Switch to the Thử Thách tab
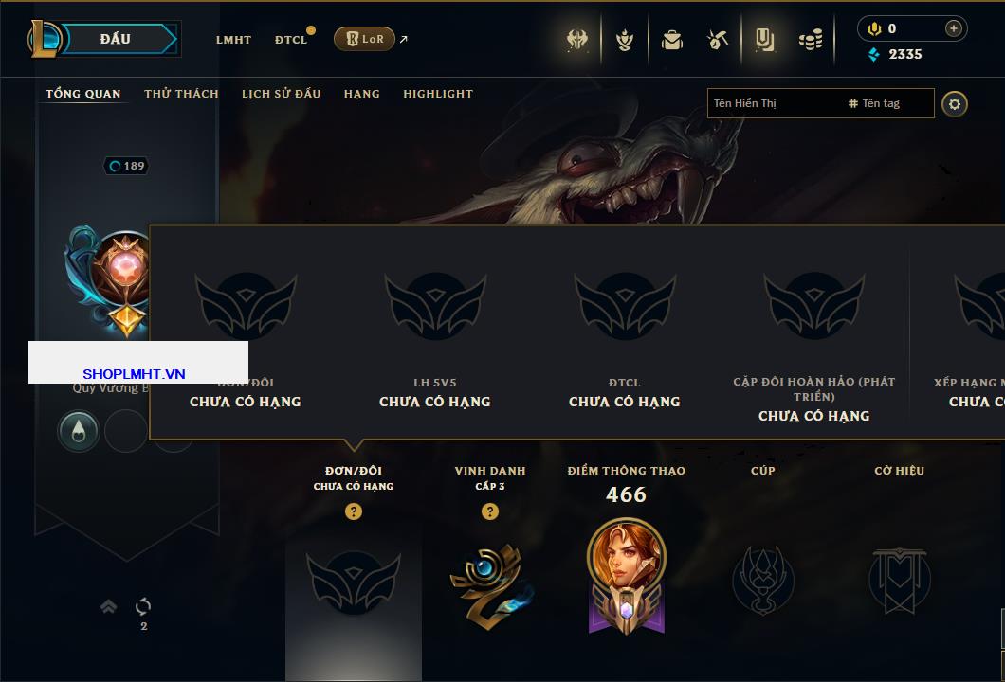The image size is (1005, 682). [181, 94]
